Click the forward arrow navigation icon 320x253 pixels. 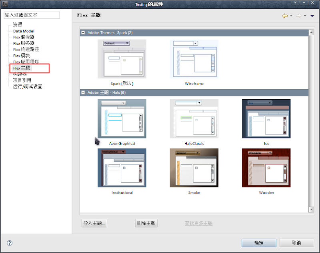[299, 16]
